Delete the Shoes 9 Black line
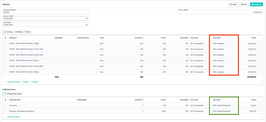266x122 pixels. (260, 72)
